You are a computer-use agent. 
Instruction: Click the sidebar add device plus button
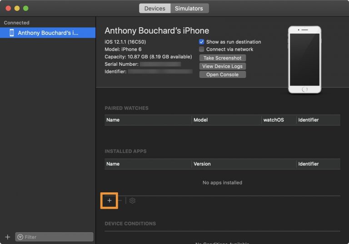pos(8,237)
